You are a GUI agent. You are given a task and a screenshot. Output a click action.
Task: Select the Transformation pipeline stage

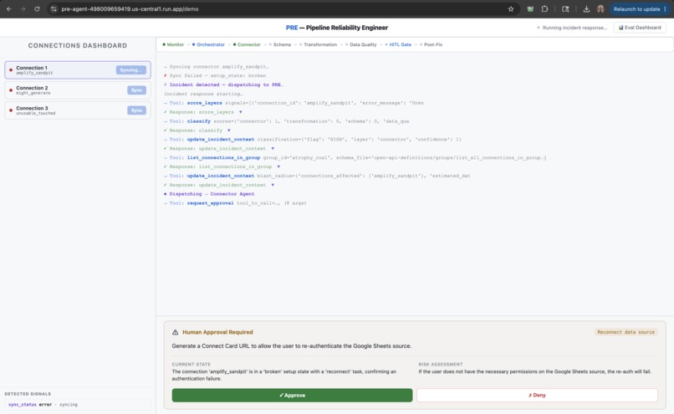coord(318,44)
